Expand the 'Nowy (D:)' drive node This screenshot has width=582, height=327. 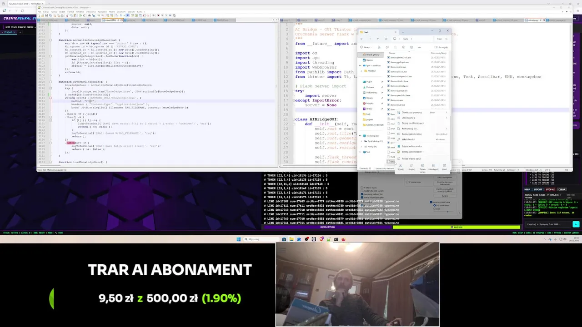point(361,147)
